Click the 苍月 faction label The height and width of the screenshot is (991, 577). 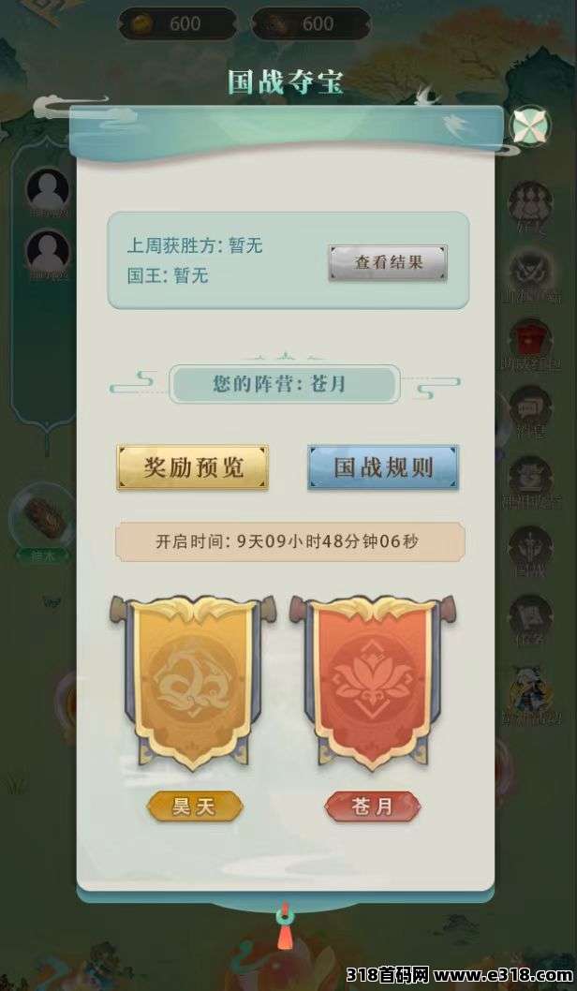click(373, 806)
